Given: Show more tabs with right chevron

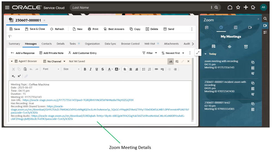Looking at the screenshot, I should 193,44.
